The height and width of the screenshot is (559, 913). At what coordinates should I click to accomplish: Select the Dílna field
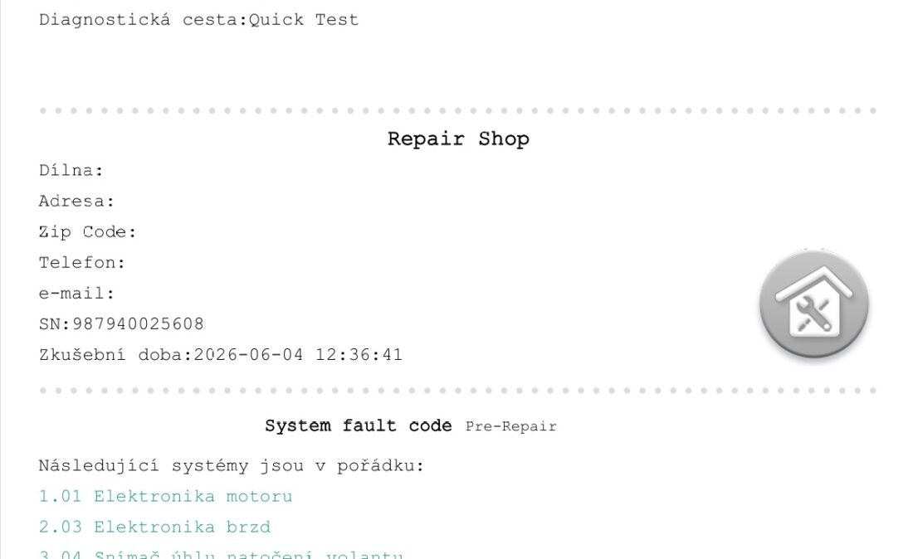coord(71,170)
